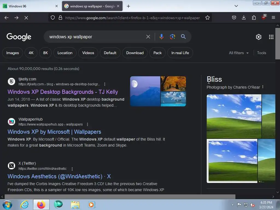Screen dimensions: 280x210
Task: Apply the 4K filter chip
Action: coord(31,53)
